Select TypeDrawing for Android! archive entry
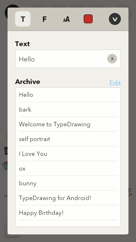The width and height of the screenshot is (136, 242). point(68,198)
